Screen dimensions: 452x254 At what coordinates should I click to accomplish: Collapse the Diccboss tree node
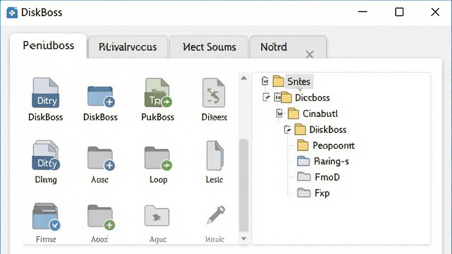[266, 97]
